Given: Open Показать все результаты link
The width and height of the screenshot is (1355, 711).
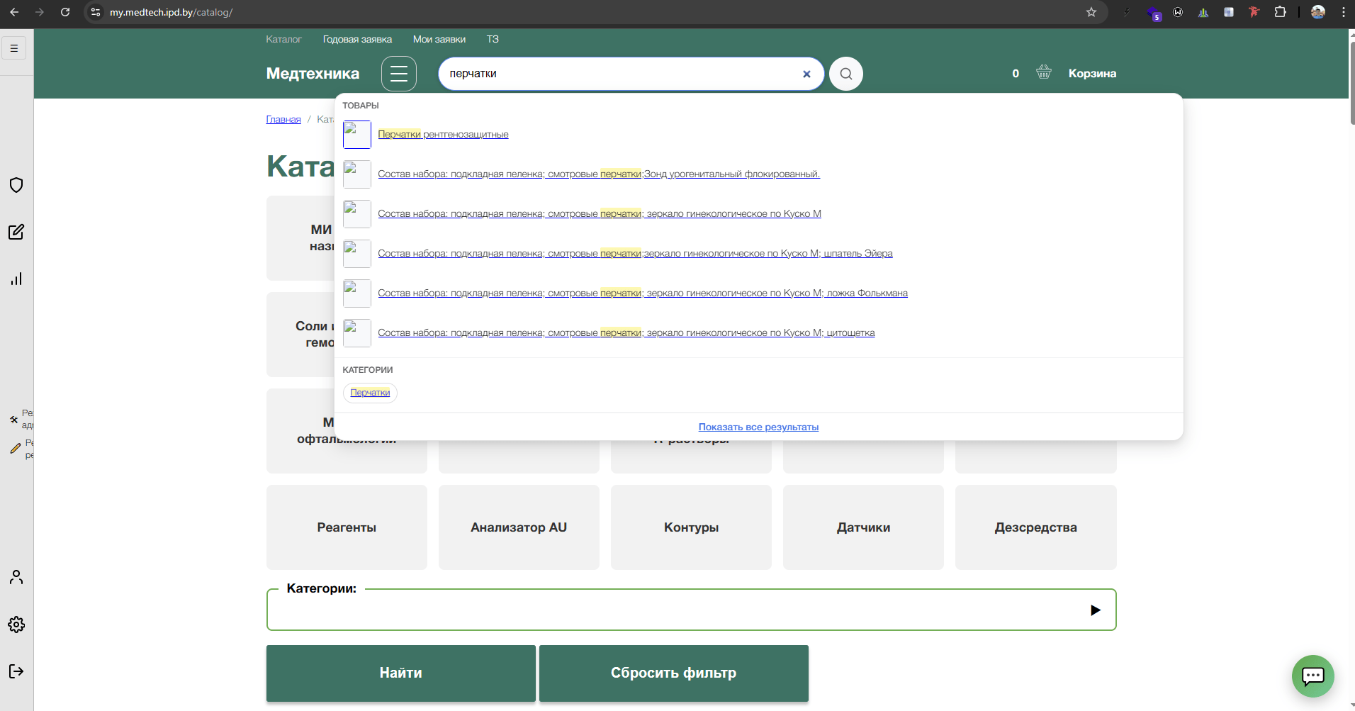Looking at the screenshot, I should click(x=758, y=427).
